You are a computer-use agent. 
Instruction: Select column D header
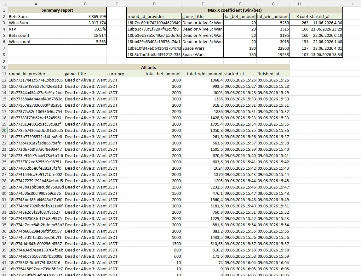[154, 4]
